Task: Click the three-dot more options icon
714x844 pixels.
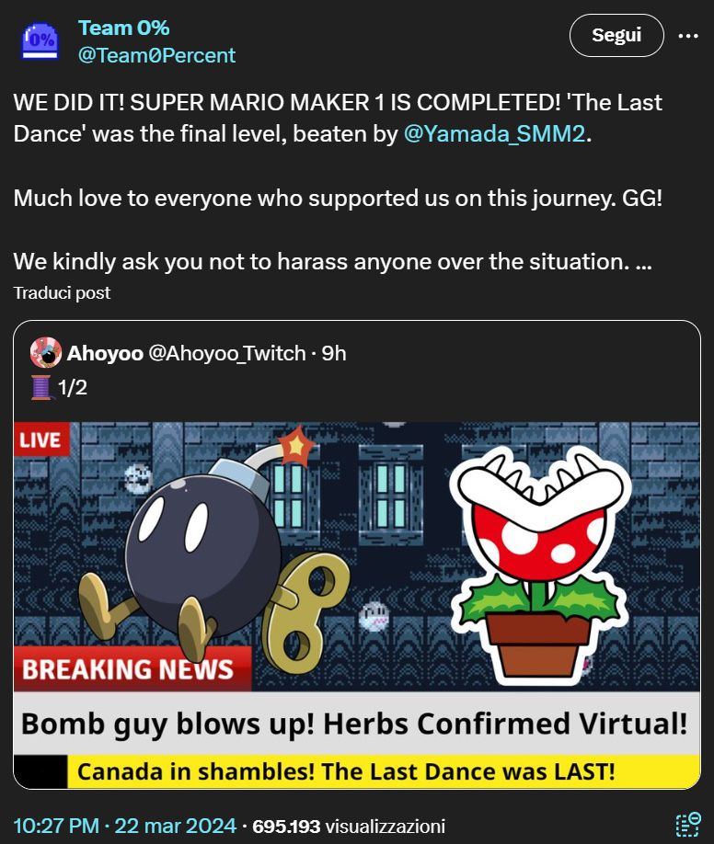Action: (x=688, y=36)
